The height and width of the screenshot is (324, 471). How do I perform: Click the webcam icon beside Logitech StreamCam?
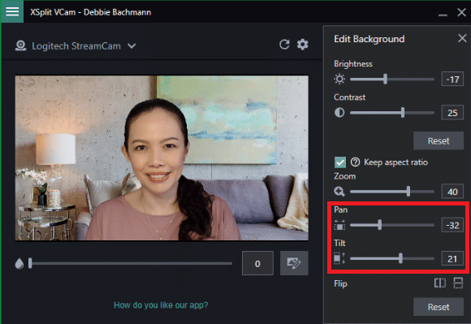click(21, 45)
